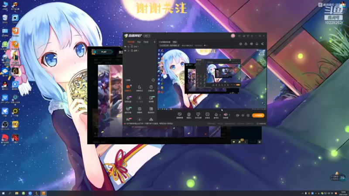Toggle preview eye icon beside settings gear
Image resolution: width=349 pixels, height=196 pixels.
tap(243, 115)
